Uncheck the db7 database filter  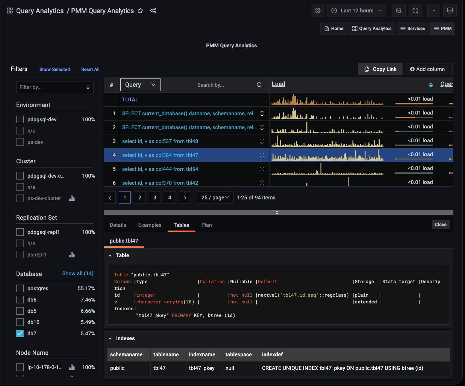(x=20, y=333)
